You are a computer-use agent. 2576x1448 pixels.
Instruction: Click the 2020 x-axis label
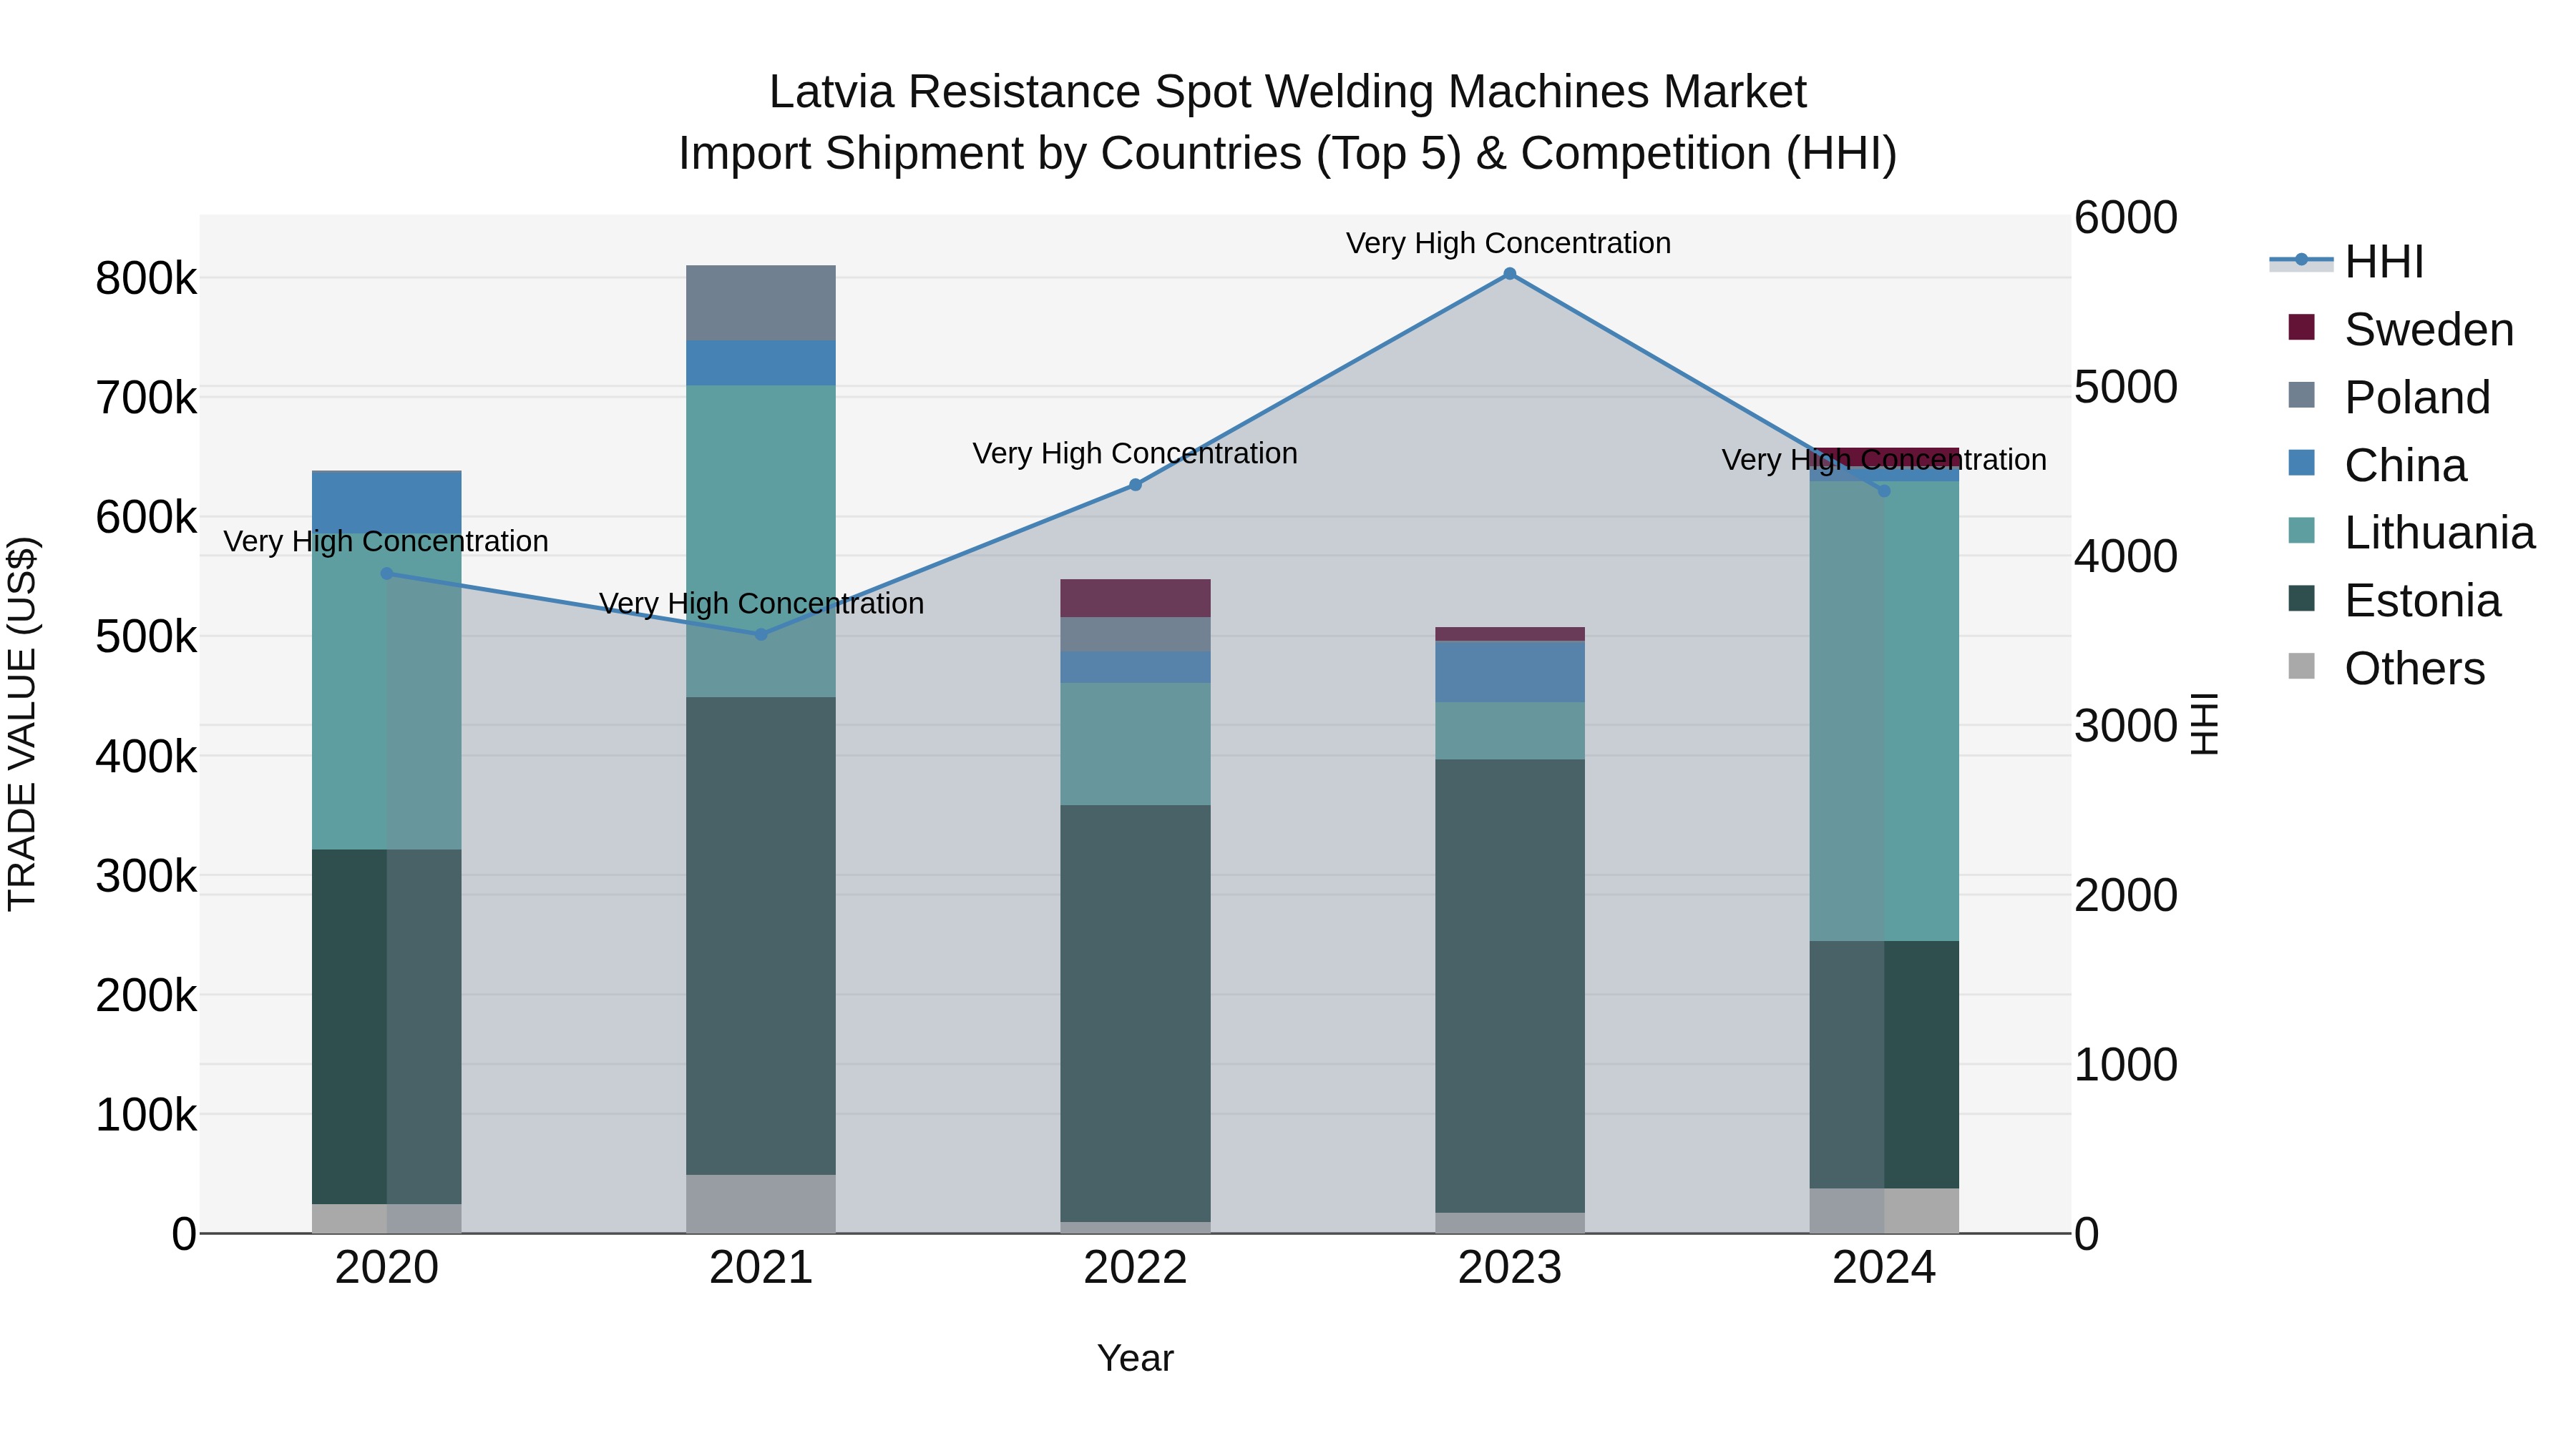coord(387,1268)
